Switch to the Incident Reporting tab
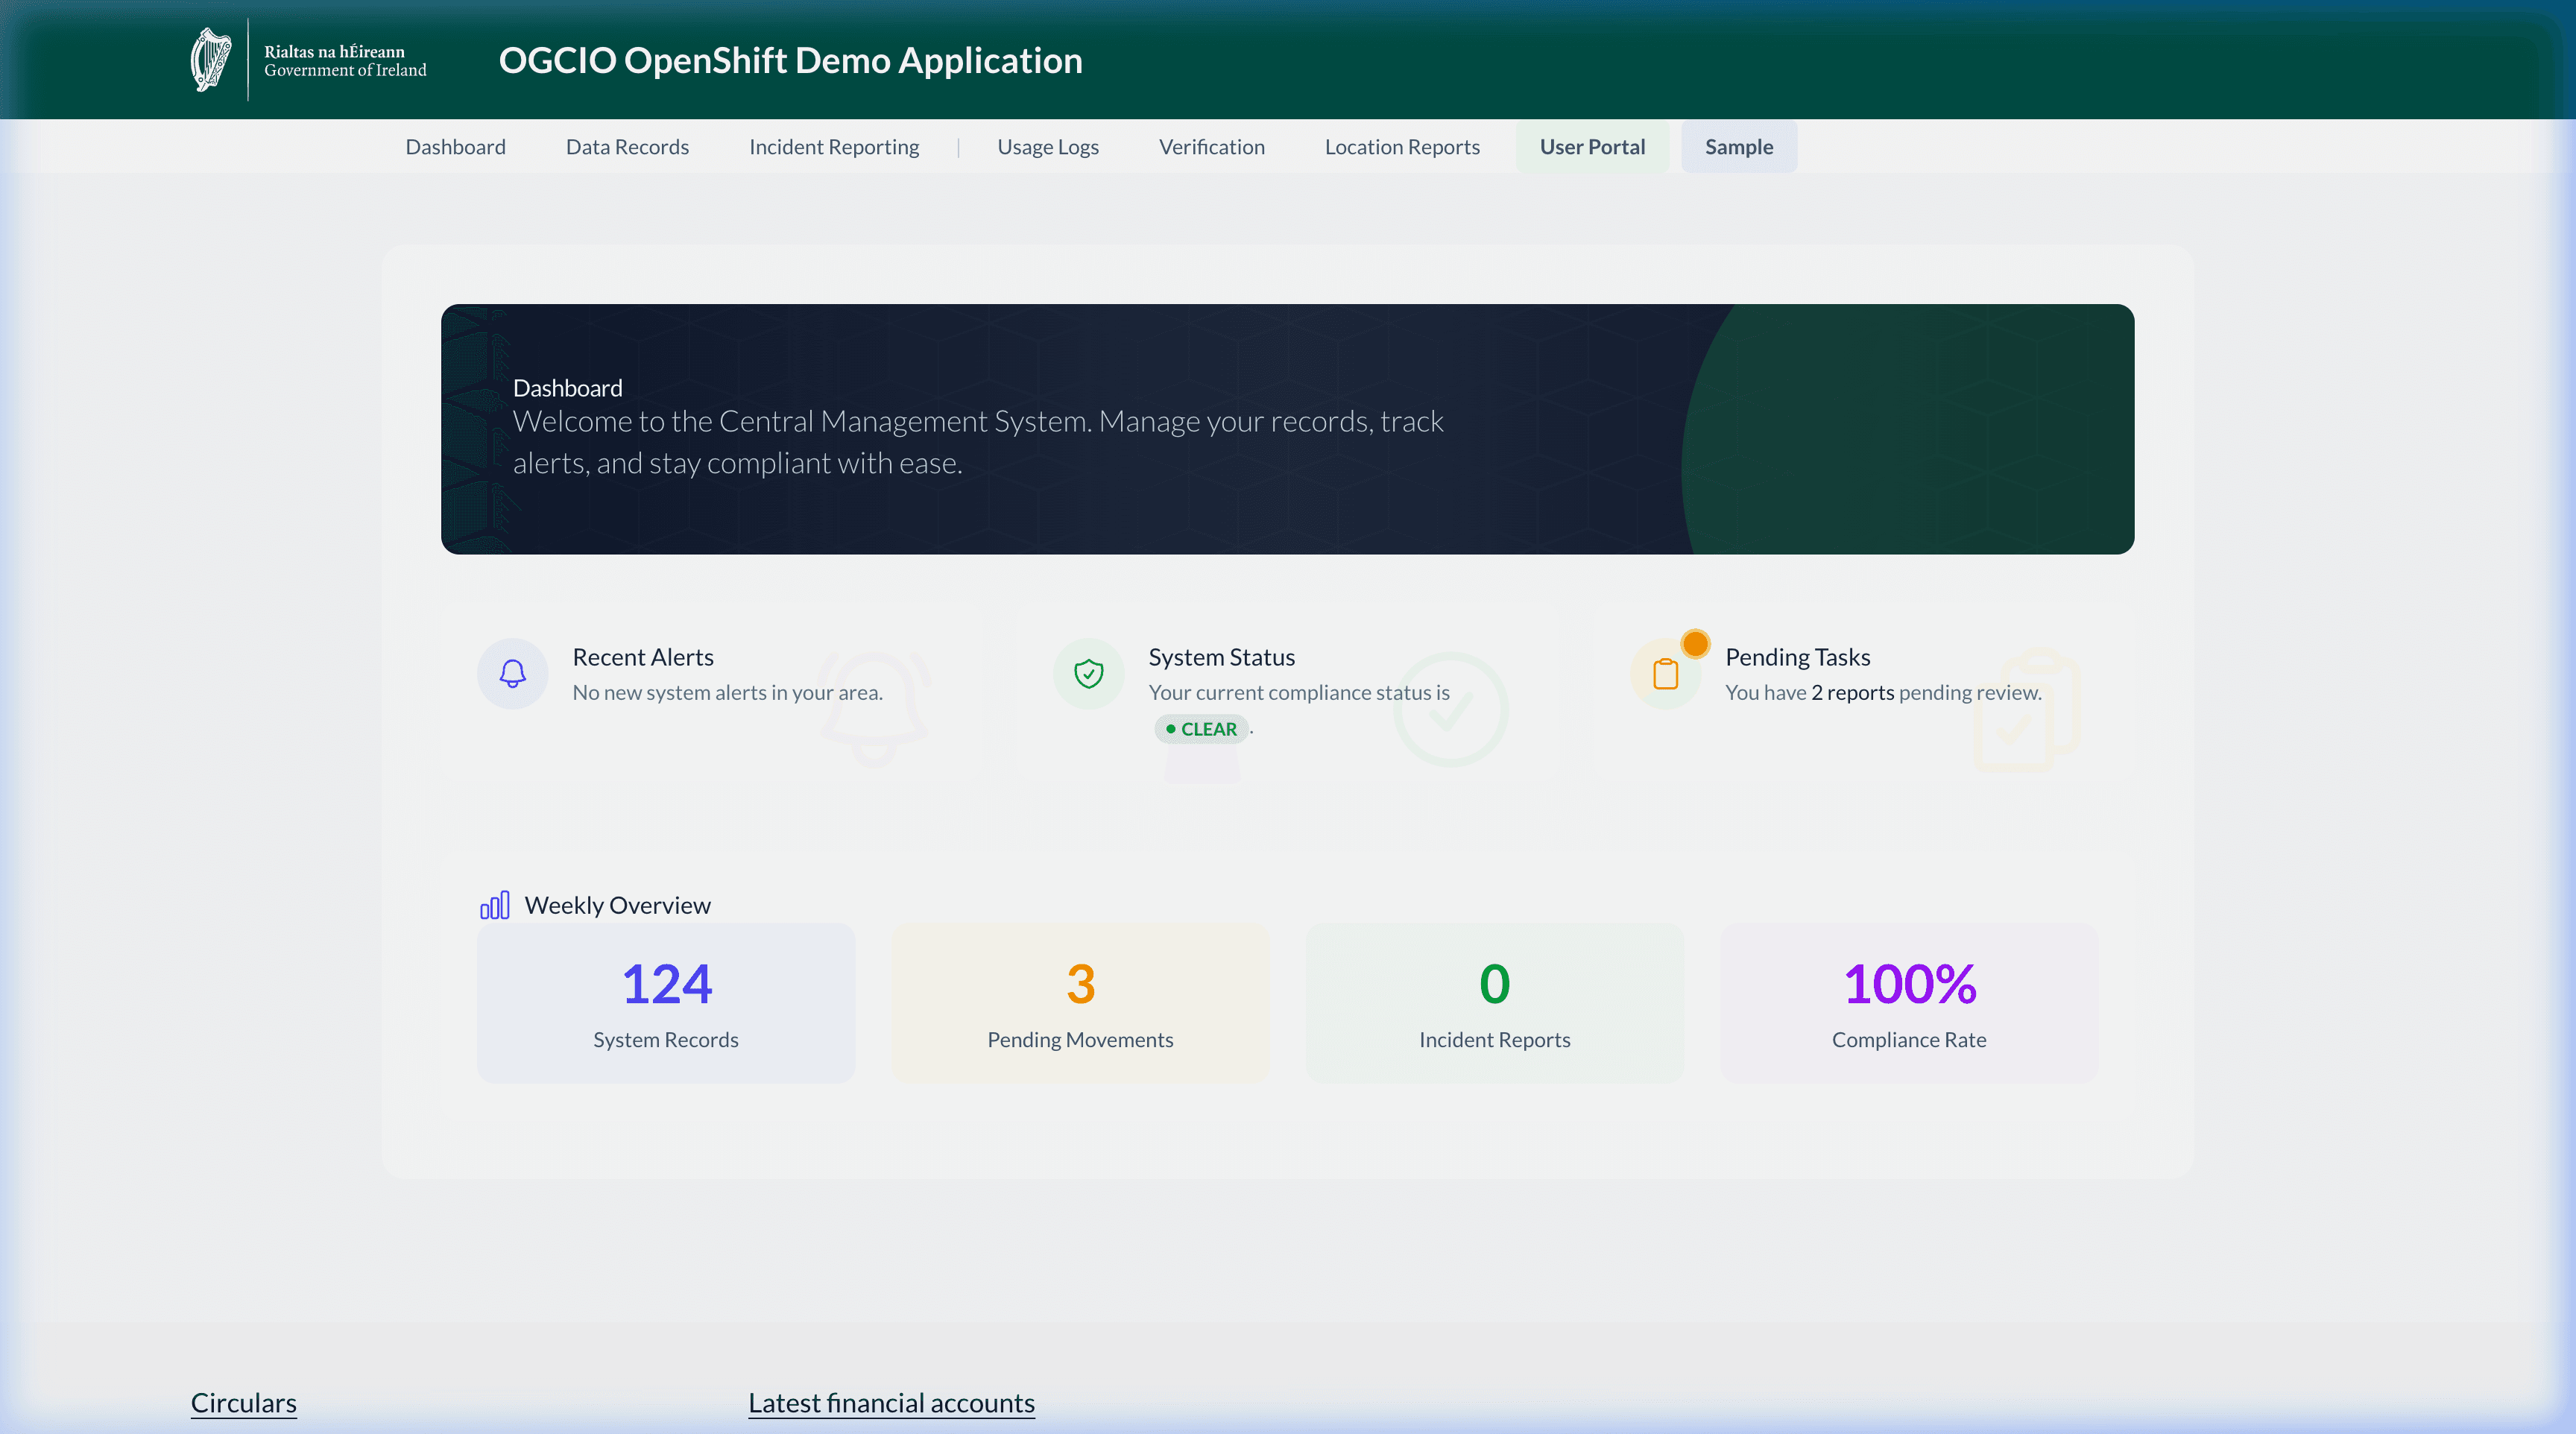 pyautogui.click(x=833, y=146)
